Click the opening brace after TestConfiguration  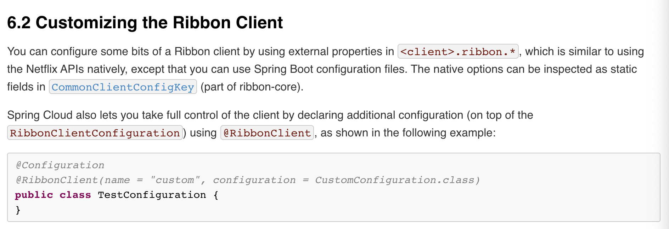[216, 195]
